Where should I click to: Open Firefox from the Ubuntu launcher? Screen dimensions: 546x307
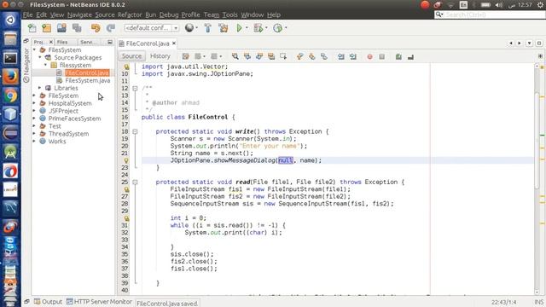point(10,77)
